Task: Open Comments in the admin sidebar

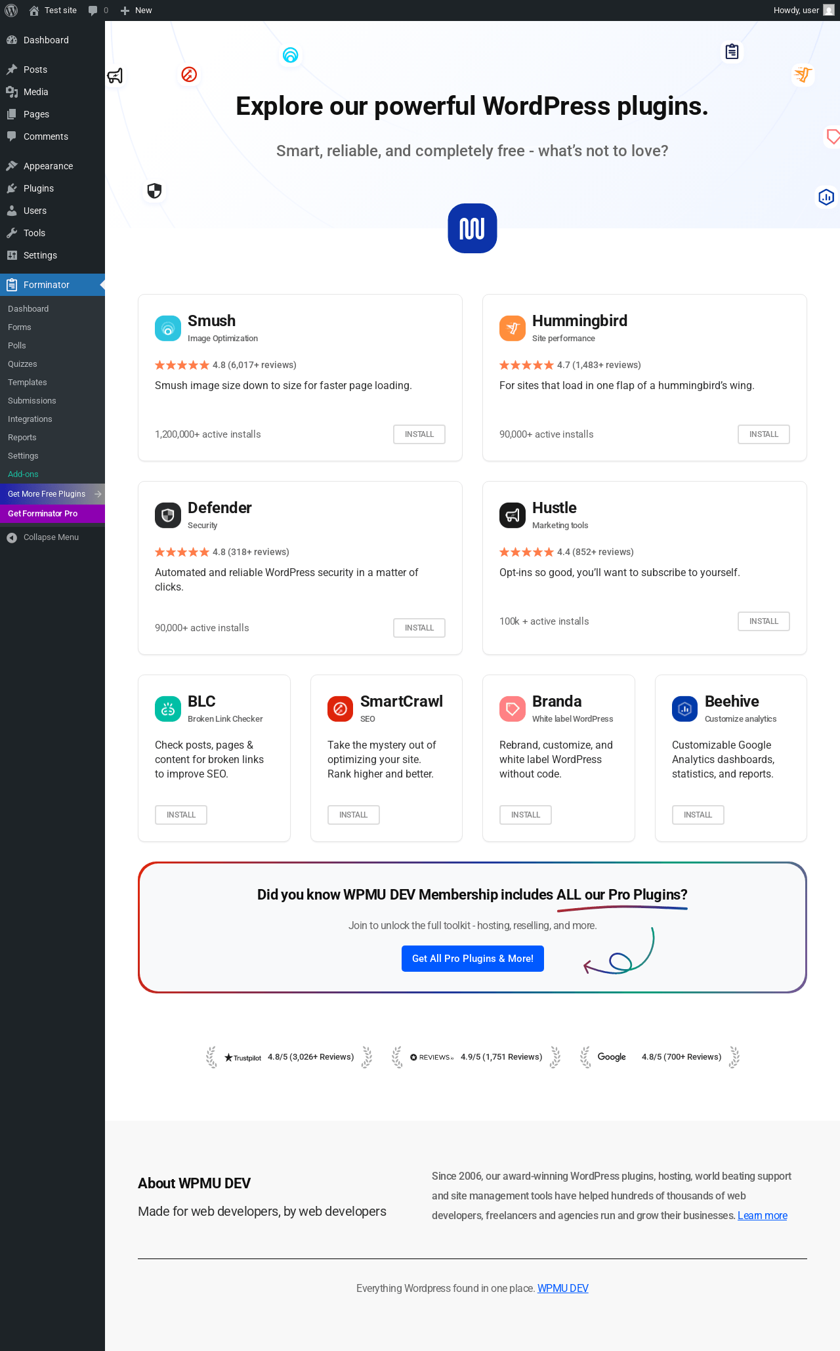Action: point(52,136)
